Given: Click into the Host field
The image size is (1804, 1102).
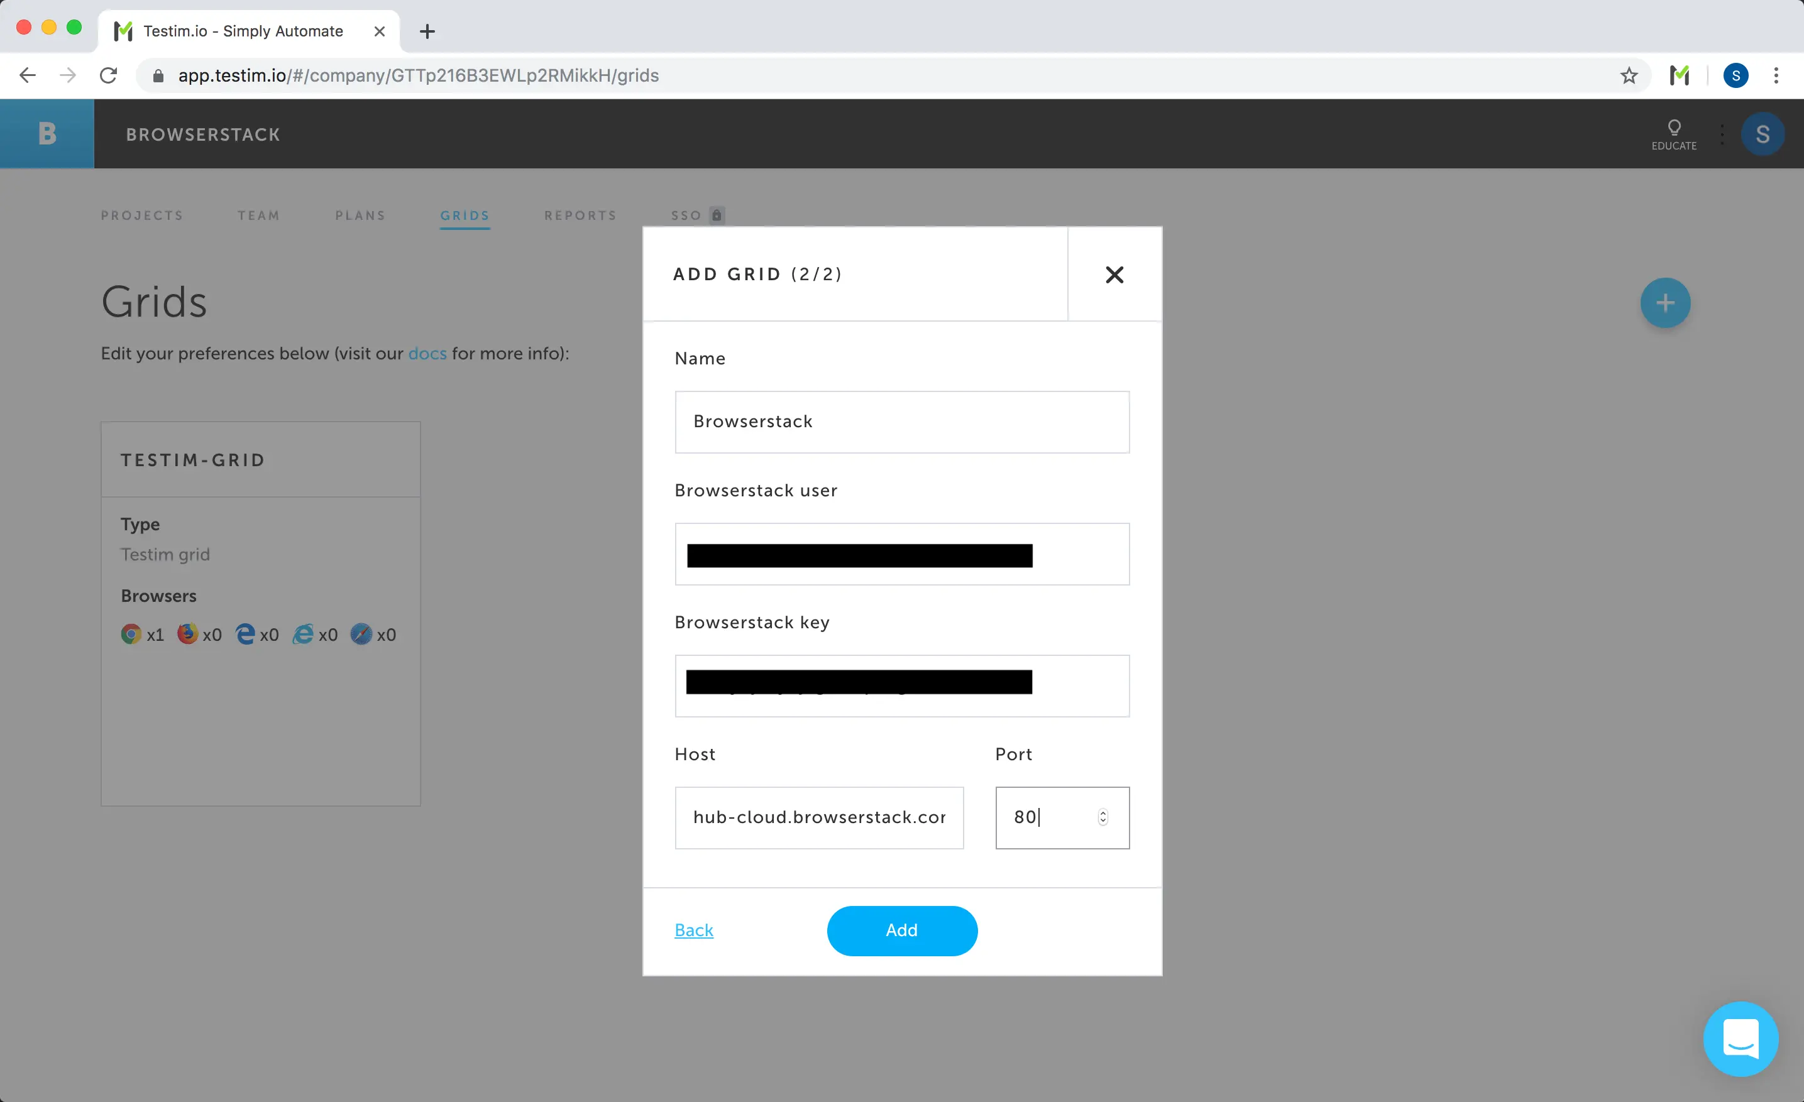Looking at the screenshot, I should pyautogui.click(x=818, y=817).
